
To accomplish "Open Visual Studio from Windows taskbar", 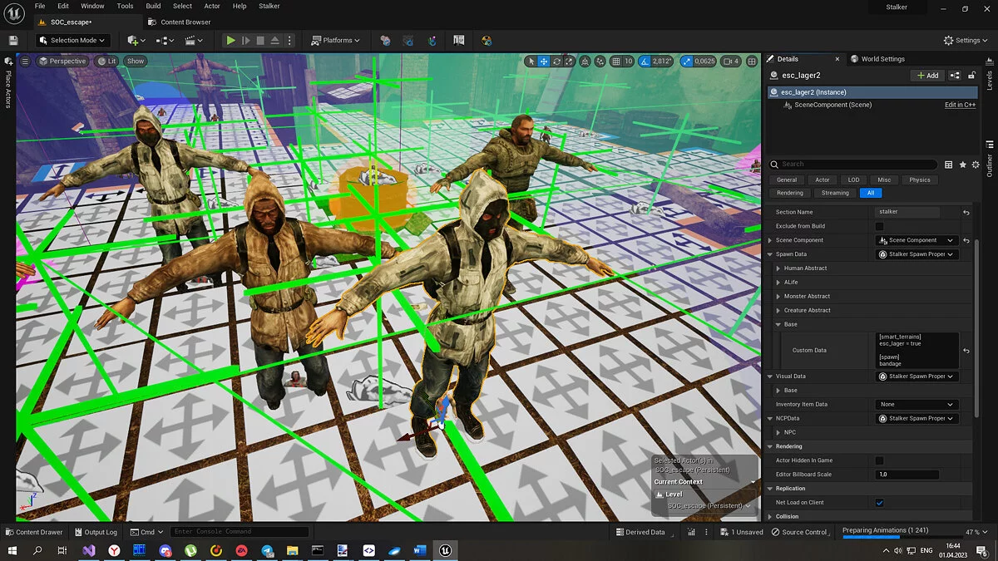I will click(x=88, y=550).
